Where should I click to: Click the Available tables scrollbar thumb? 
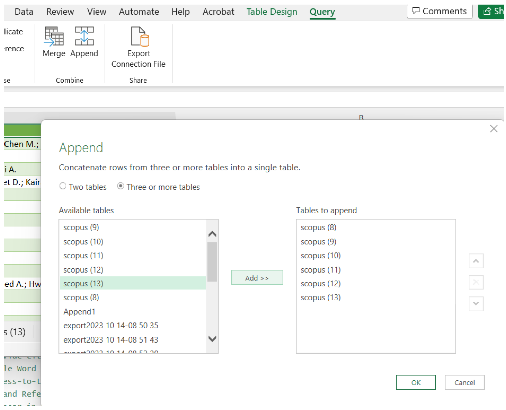click(212, 262)
